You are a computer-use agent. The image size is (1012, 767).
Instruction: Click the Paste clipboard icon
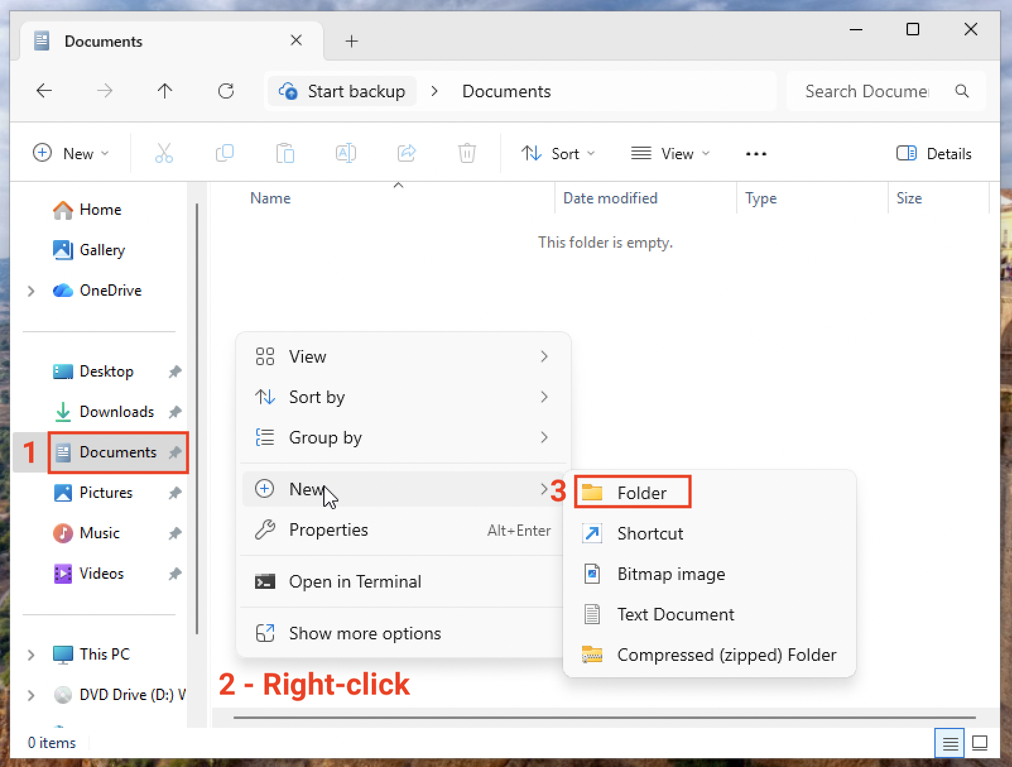click(285, 154)
